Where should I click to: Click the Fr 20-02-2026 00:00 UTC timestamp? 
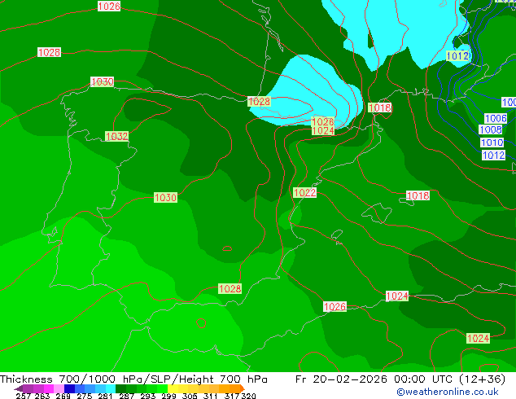pos(400,379)
